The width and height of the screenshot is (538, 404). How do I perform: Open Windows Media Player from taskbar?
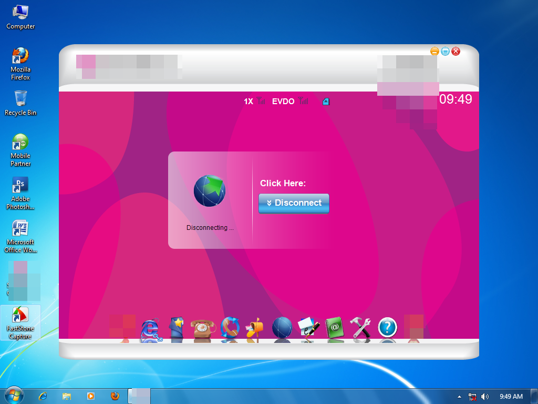(x=90, y=396)
